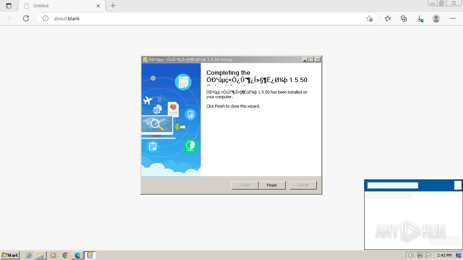This screenshot has width=463, height=260.
Task: Switch to Microsoft Edge taskbar button
Action: [x=78, y=255]
